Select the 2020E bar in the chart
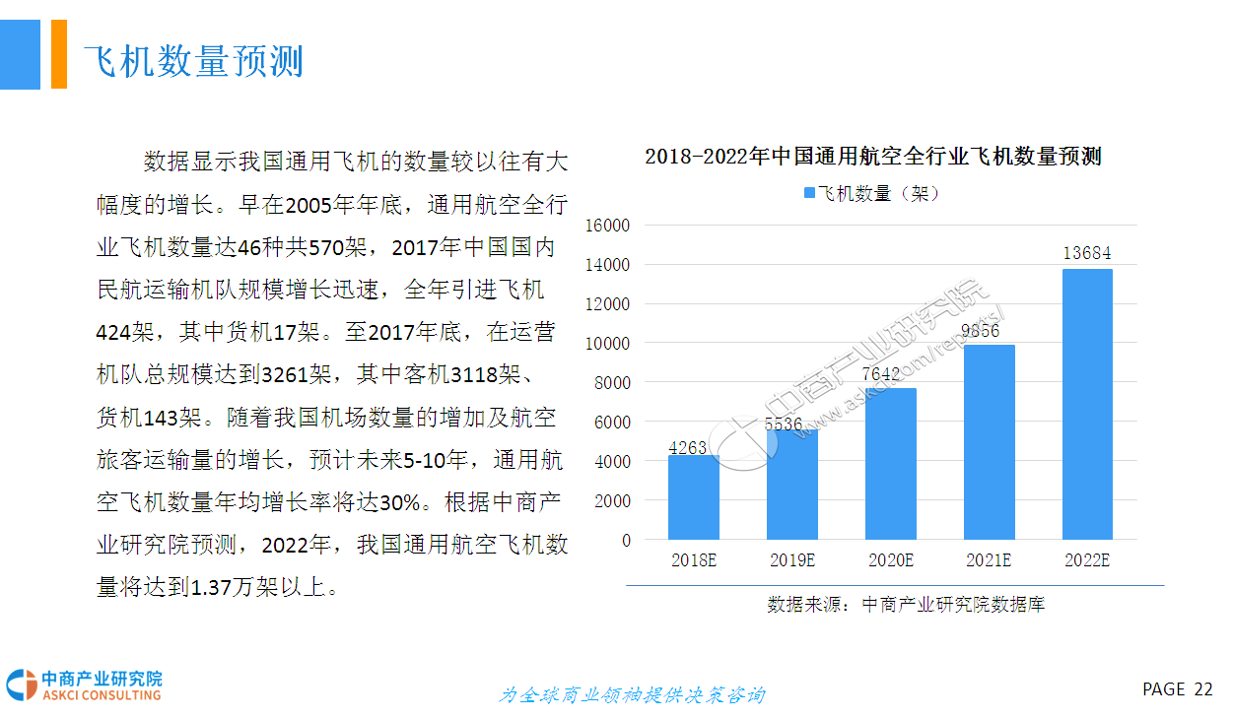Image resolution: width=1233 pixels, height=719 pixels. (x=890, y=463)
